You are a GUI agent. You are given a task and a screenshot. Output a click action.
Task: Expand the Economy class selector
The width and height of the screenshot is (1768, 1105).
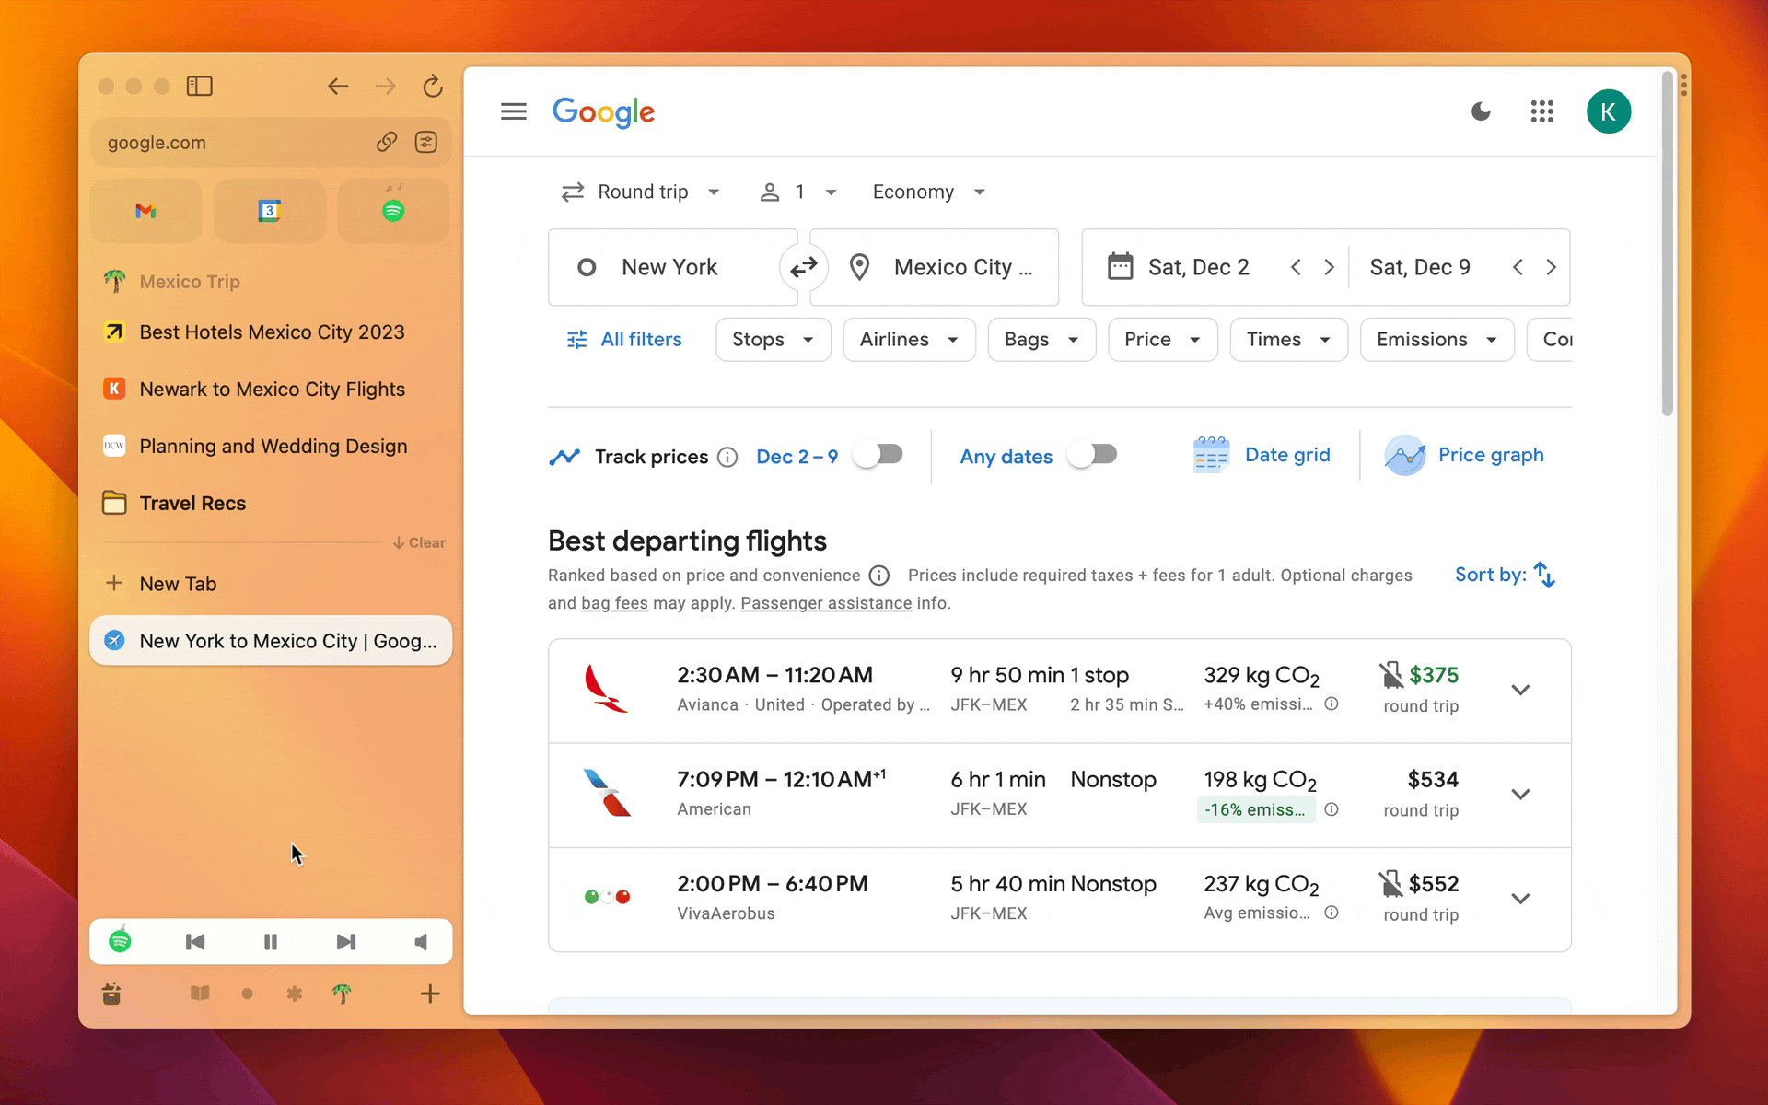[x=928, y=192]
